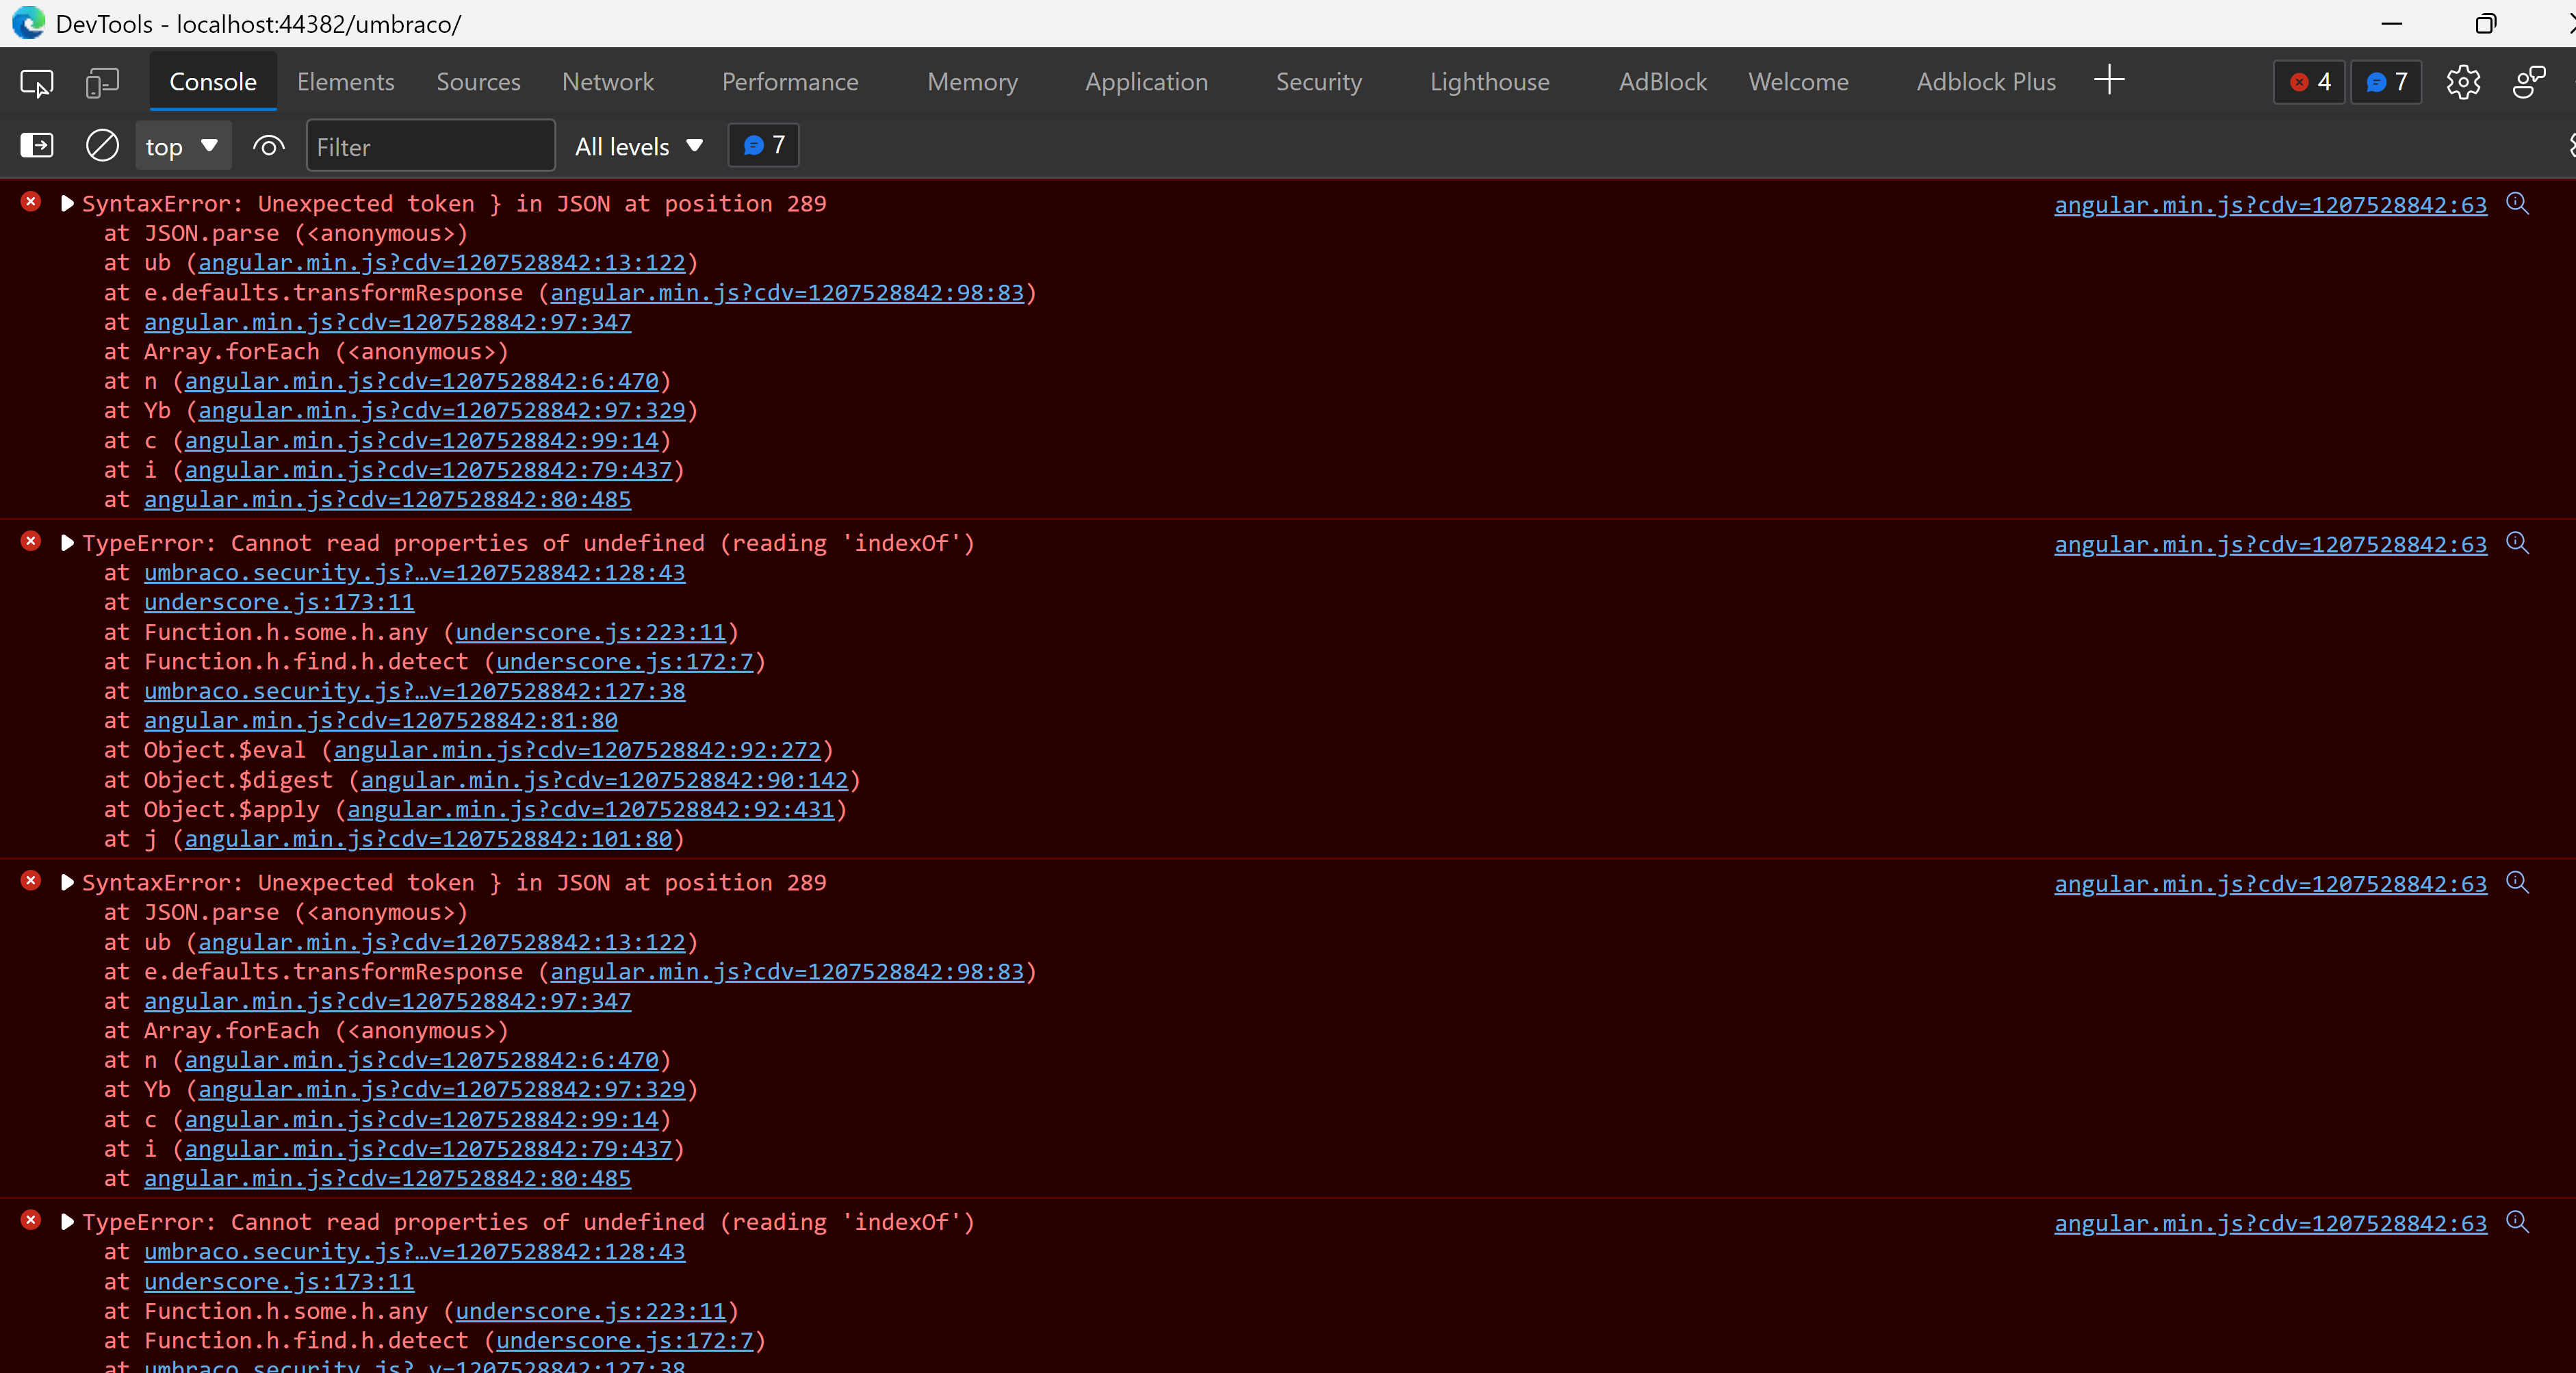Search second SyntaxError with magnifier icon
This screenshot has width=2576, height=1373.
tap(2518, 883)
